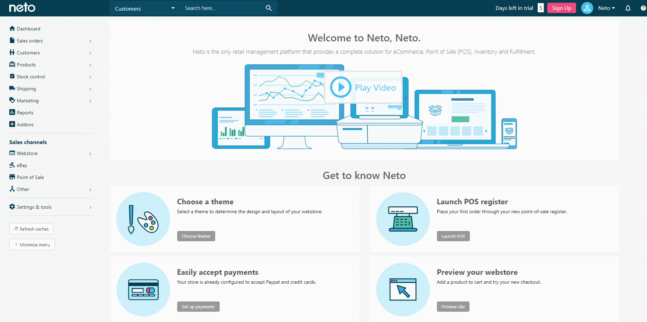Image resolution: width=647 pixels, height=322 pixels.
Task: Click the notification bell icon
Action: [628, 8]
